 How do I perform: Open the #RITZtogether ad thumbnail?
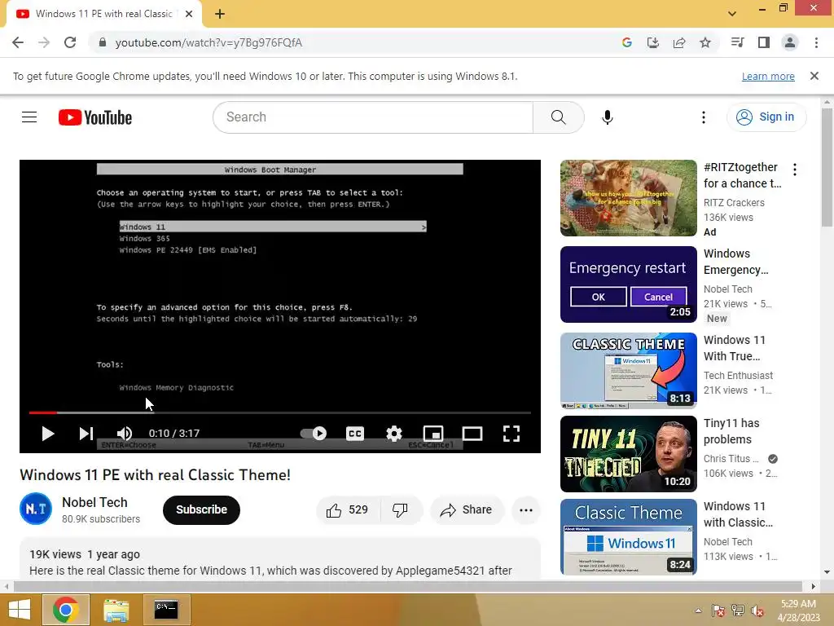pyautogui.click(x=628, y=198)
